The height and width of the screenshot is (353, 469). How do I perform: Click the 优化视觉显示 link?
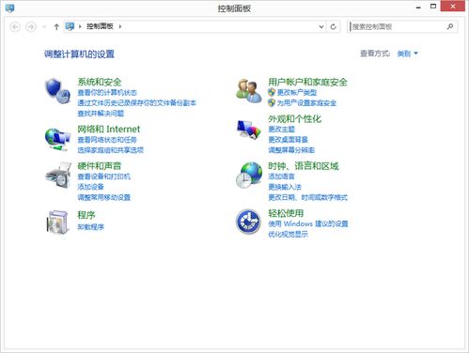[x=288, y=234]
